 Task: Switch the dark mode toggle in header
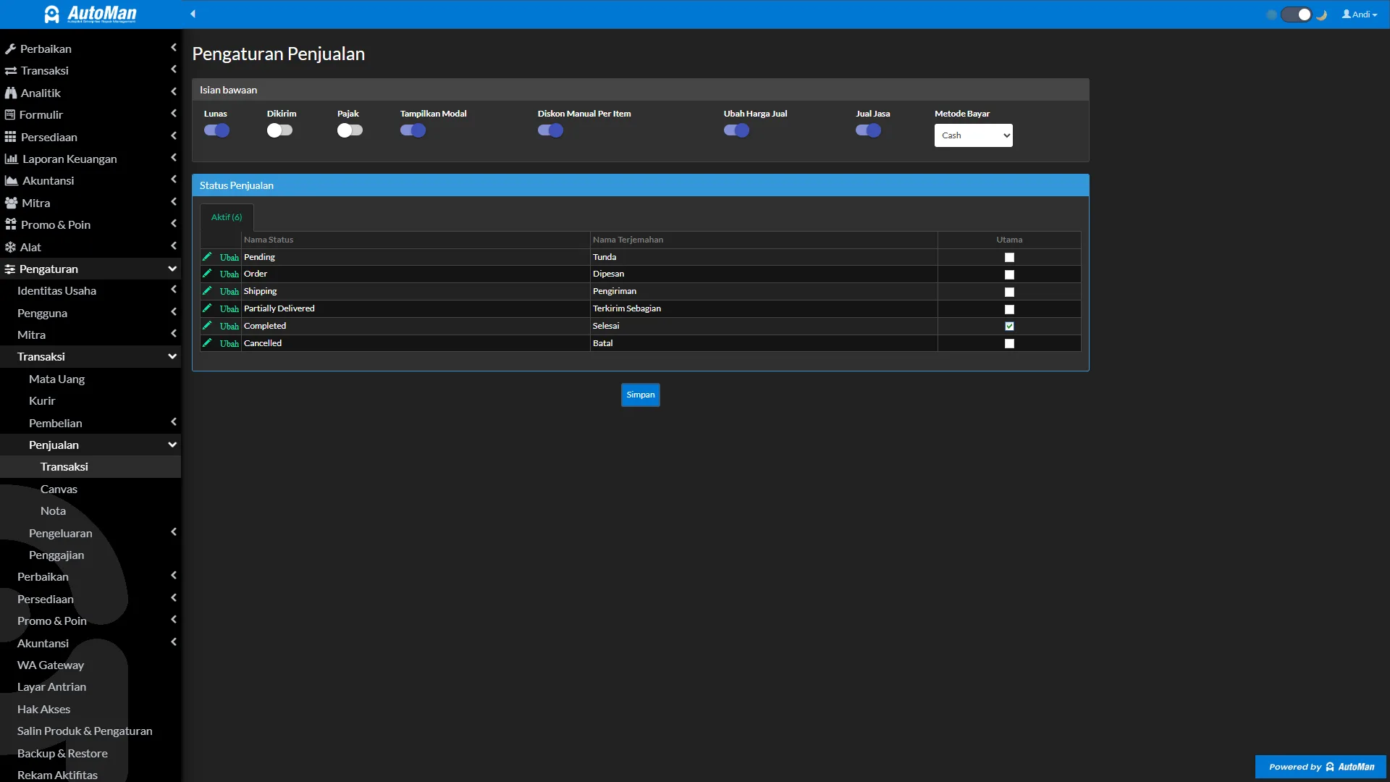(x=1296, y=14)
